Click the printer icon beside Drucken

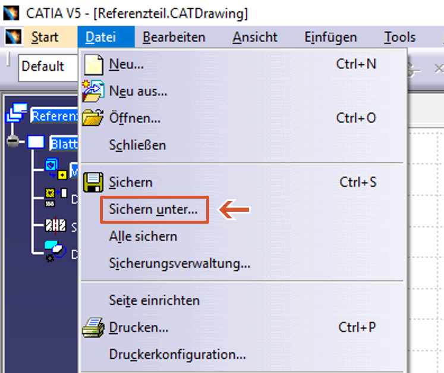point(93,327)
